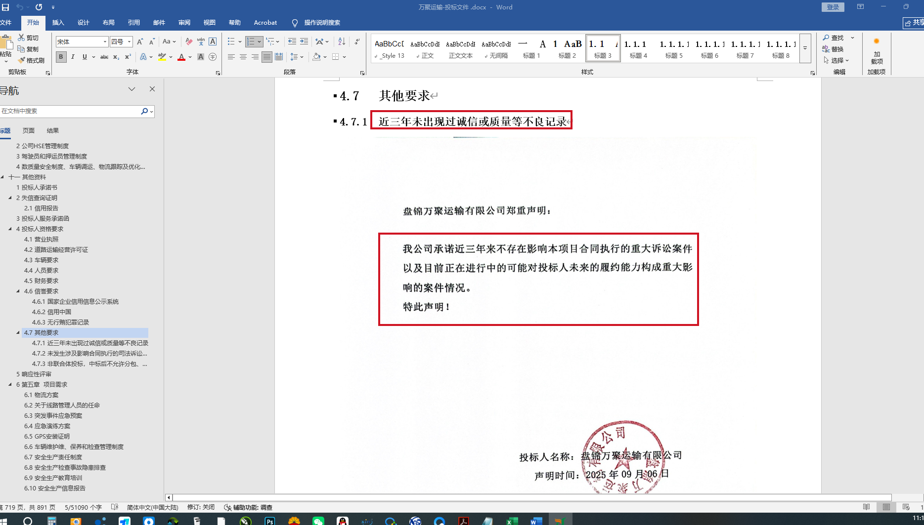Show or hide paragraph marks
This screenshot has height=525, width=924.
click(x=357, y=42)
